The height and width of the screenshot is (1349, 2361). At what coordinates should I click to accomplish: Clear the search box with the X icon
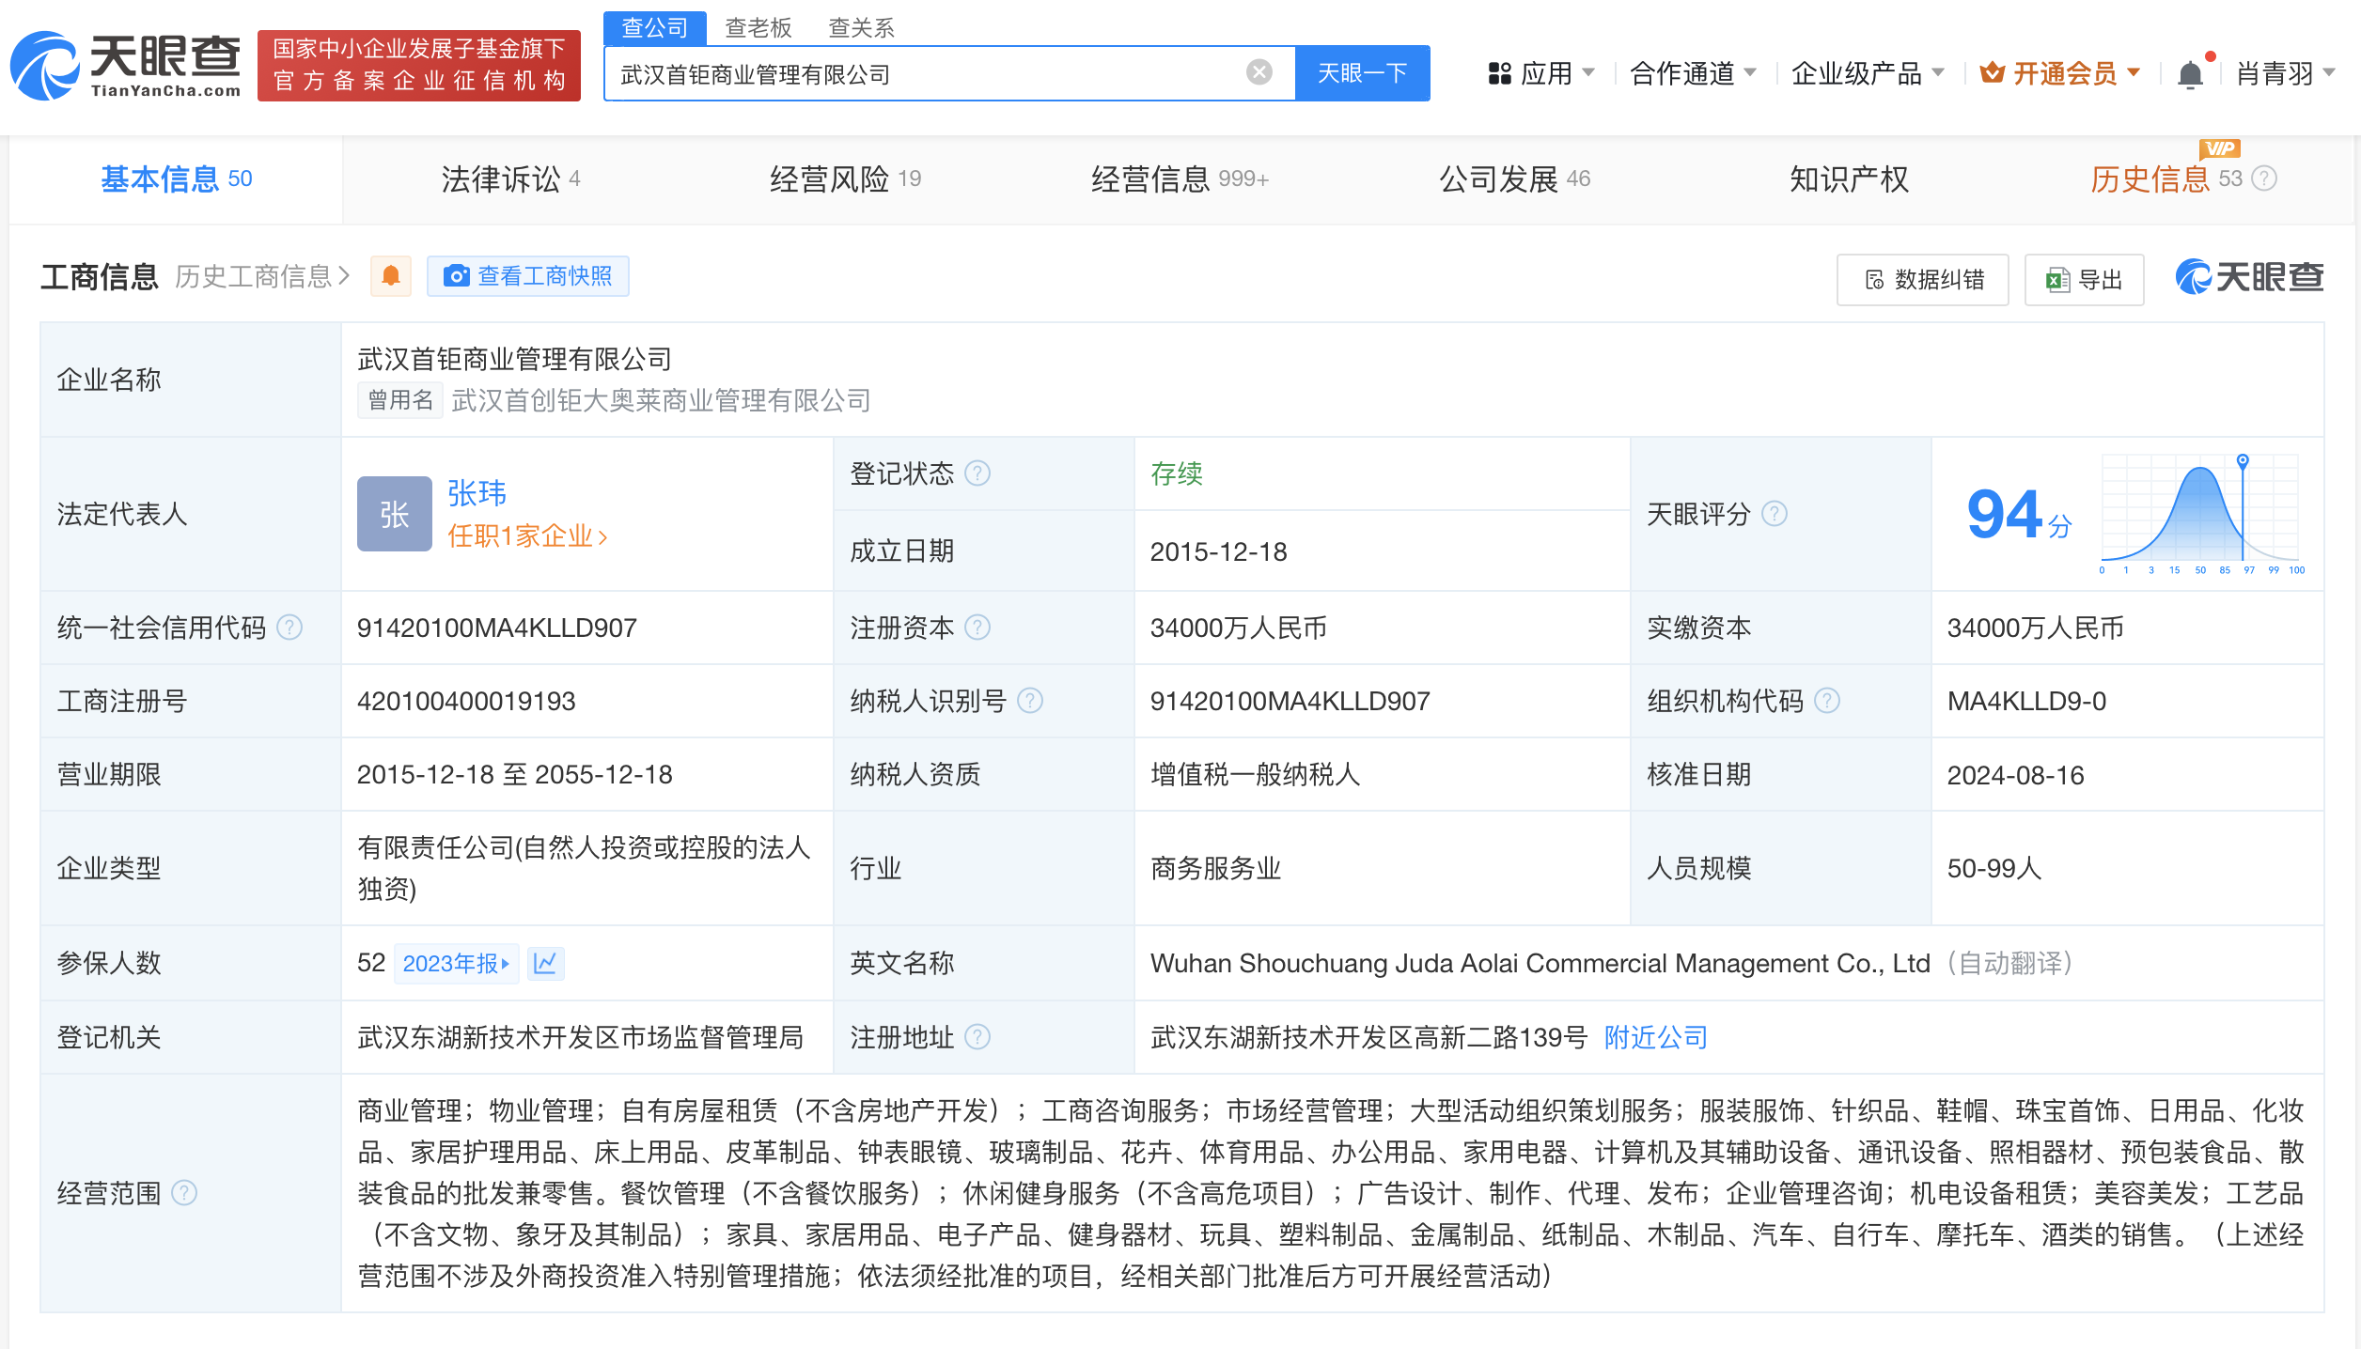point(1258,72)
